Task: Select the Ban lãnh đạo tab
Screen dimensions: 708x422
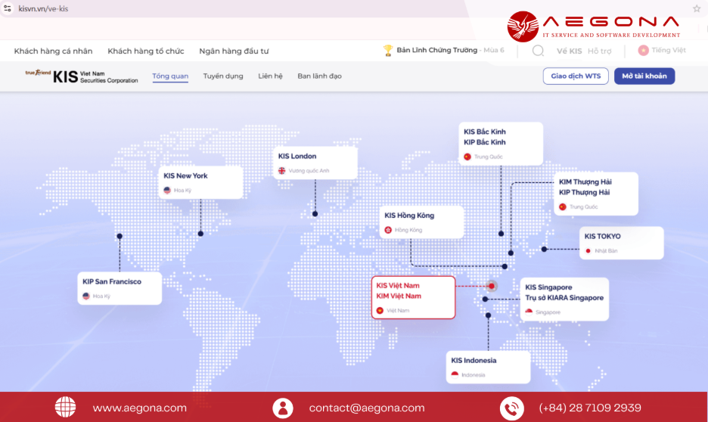Action: click(x=319, y=76)
